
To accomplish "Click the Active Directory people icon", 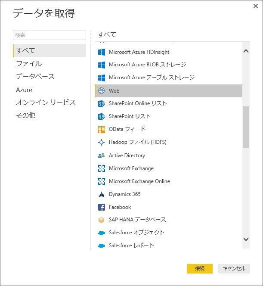I will pos(101,155).
